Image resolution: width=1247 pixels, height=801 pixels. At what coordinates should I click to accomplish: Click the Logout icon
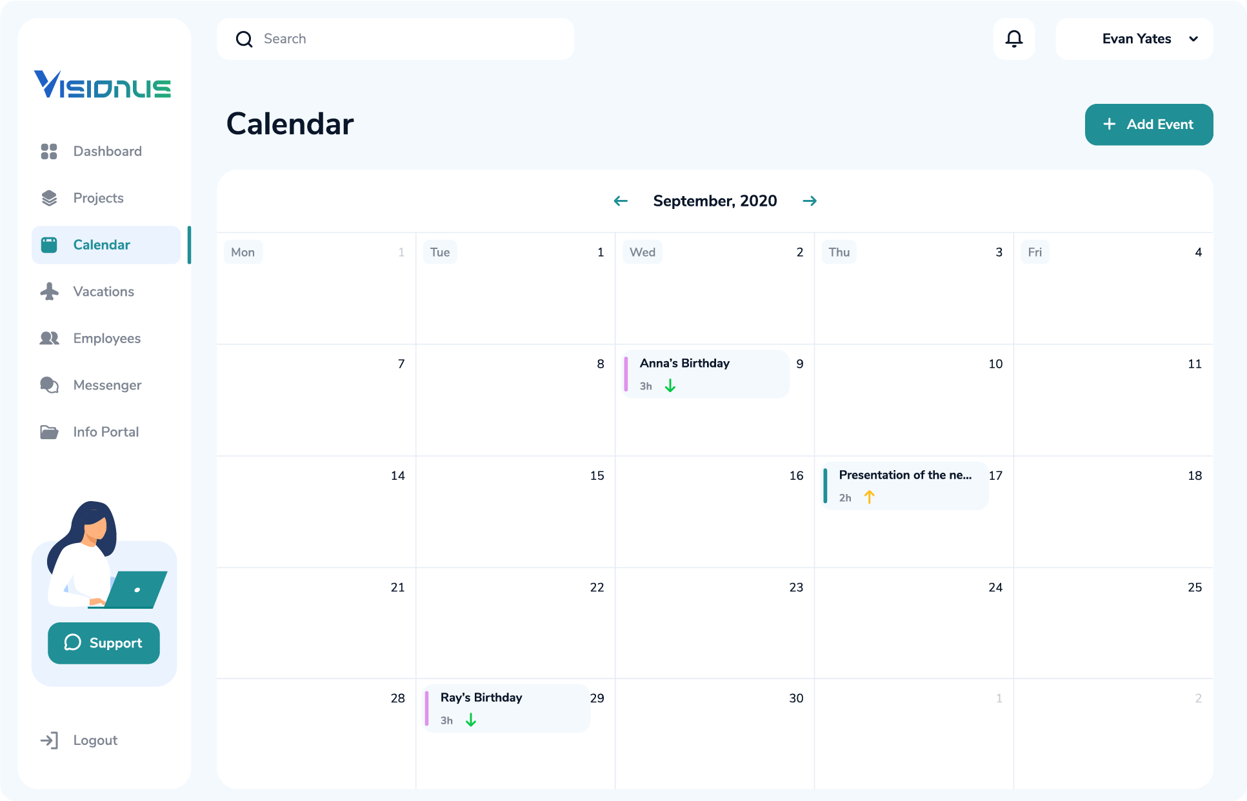[x=50, y=740]
